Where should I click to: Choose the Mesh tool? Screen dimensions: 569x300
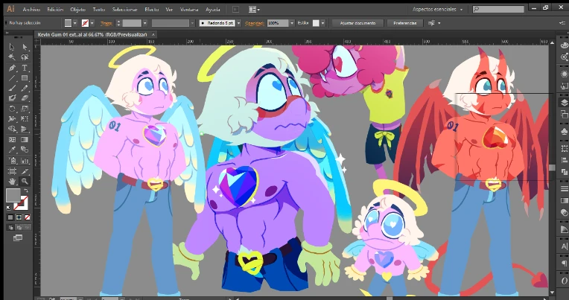point(12,139)
